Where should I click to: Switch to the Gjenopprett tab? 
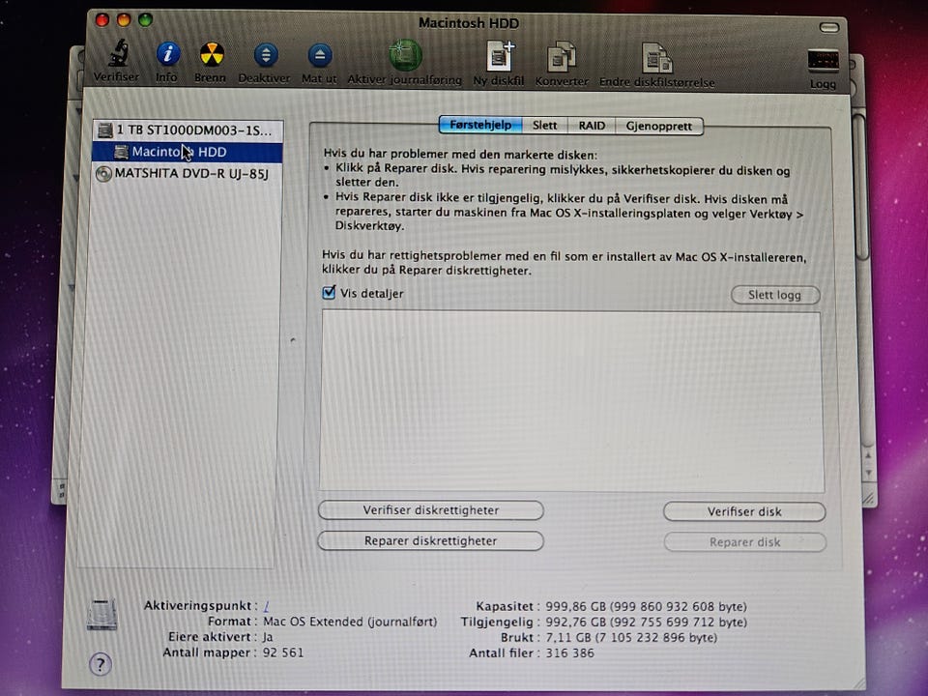(x=658, y=126)
